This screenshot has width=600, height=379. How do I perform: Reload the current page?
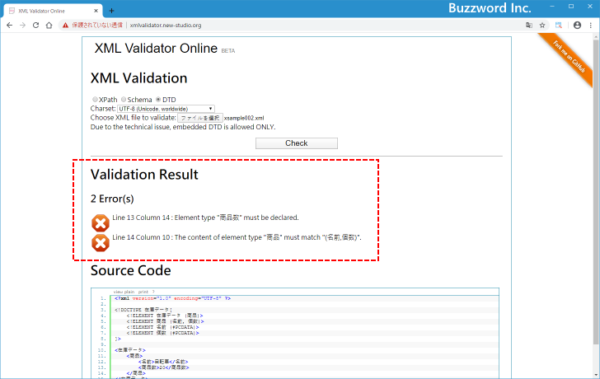pos(35,26)
